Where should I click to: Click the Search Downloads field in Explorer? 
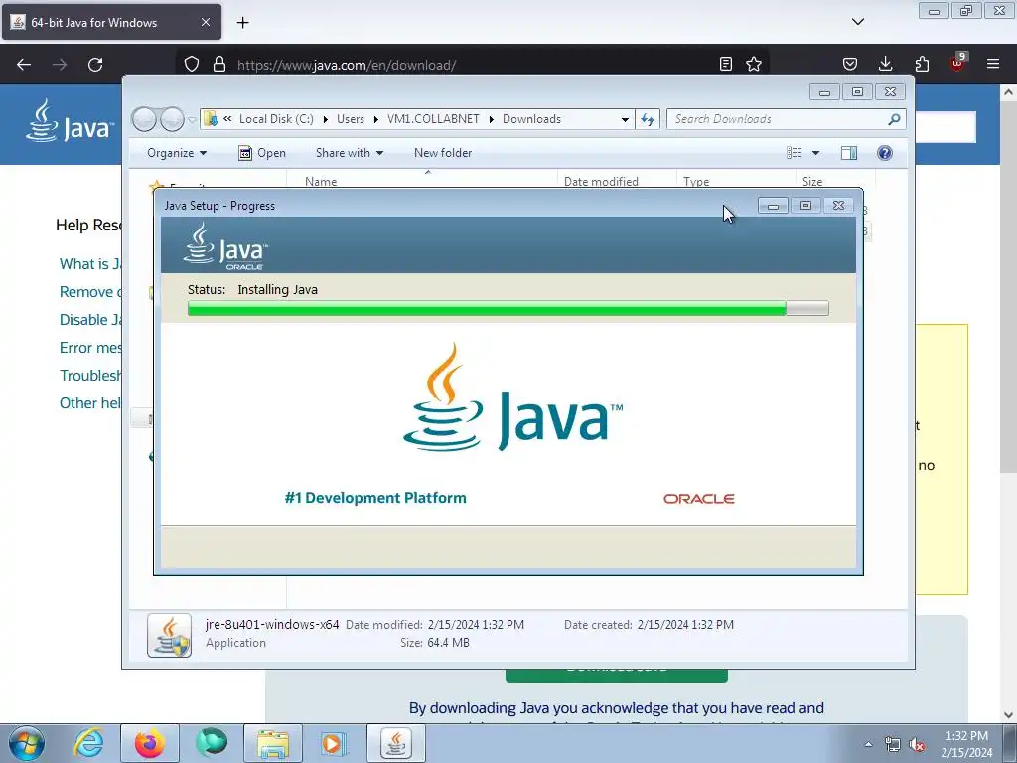point(779,119)
